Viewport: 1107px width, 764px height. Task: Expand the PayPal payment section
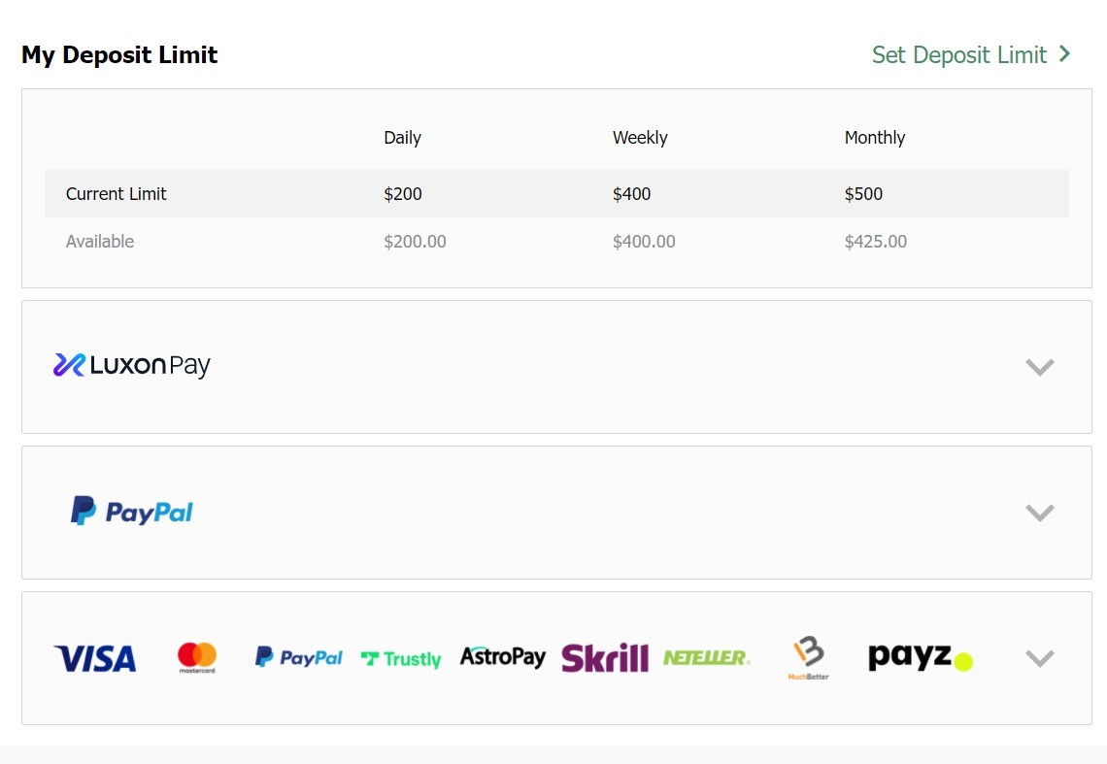click(1039, 513)
